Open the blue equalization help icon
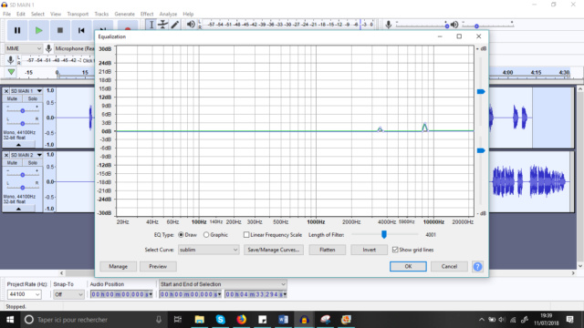The image size is (584, 328). [x=477, y=266]
